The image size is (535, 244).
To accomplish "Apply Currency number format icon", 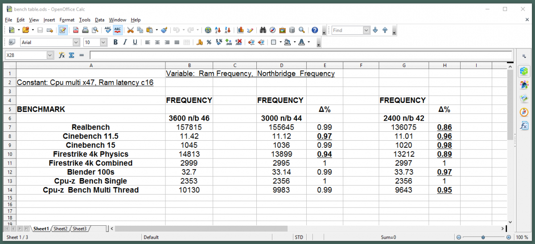I will [199, 42].
